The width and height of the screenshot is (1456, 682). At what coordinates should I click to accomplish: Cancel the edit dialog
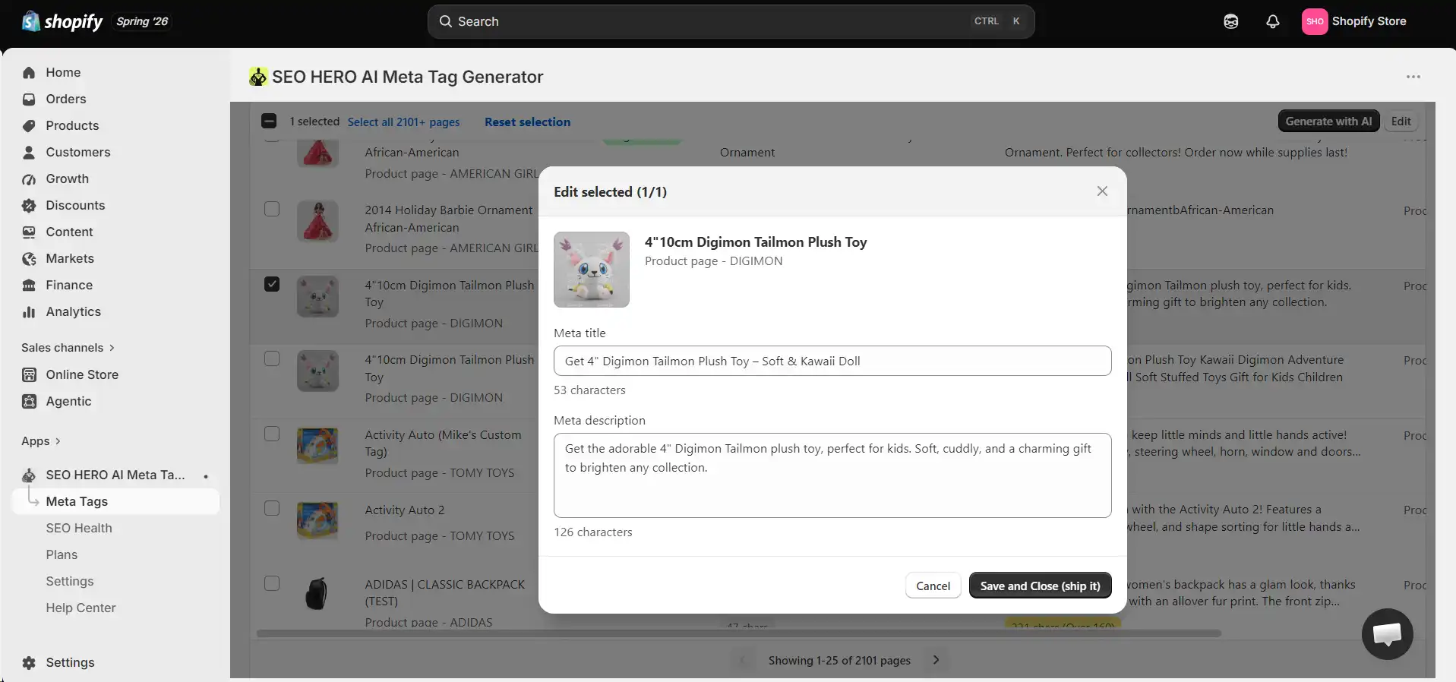coord(933,586)
